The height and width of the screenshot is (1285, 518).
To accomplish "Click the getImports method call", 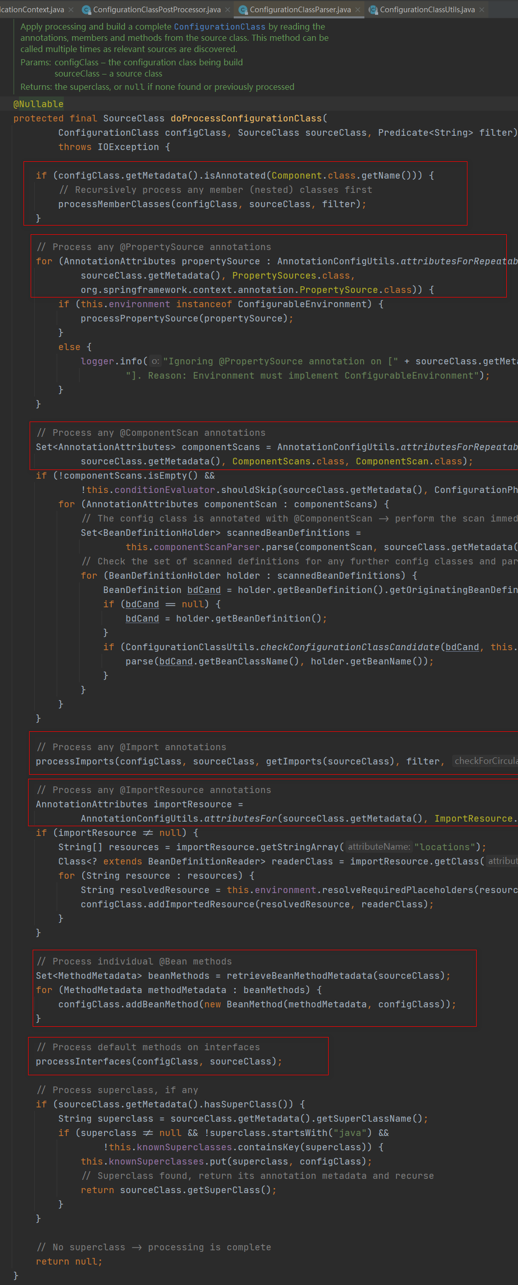I will [x=294, y=761].
